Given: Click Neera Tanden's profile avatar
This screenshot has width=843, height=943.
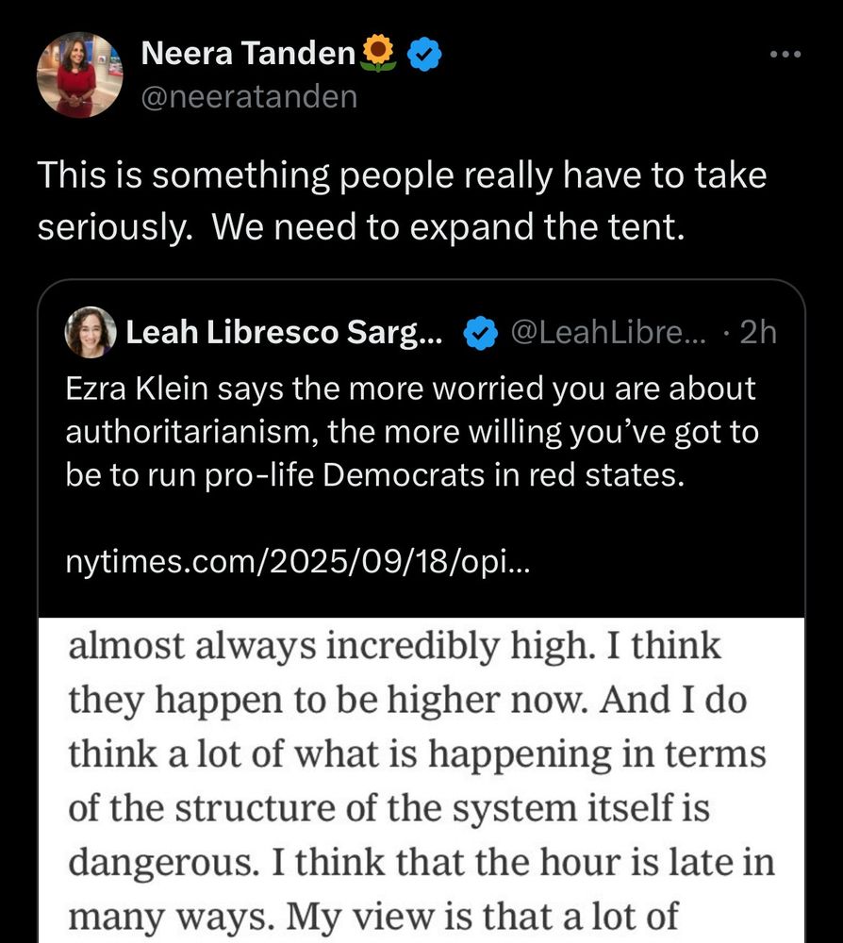Looking at the screenshot, I should tap(79, 75).
